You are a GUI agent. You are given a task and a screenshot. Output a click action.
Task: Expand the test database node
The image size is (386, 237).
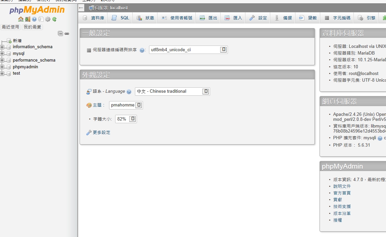(2, 73)
